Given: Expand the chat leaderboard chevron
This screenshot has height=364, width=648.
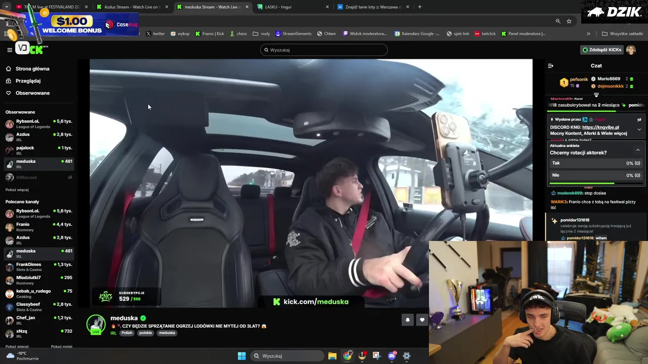Looking at the screenshot, I should tap(596, 95).
